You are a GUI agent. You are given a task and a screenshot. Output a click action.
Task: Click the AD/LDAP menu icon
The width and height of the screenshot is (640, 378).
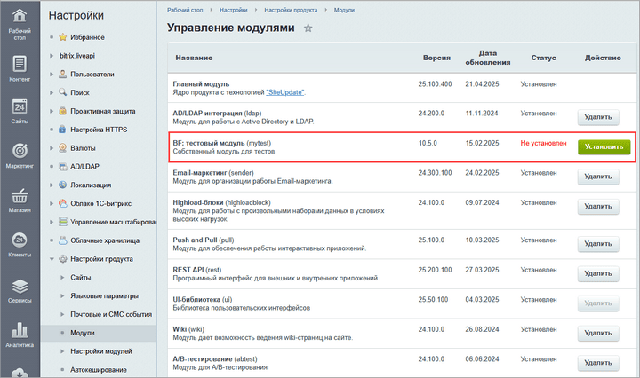pyautogui.click(x=62, y=166)
